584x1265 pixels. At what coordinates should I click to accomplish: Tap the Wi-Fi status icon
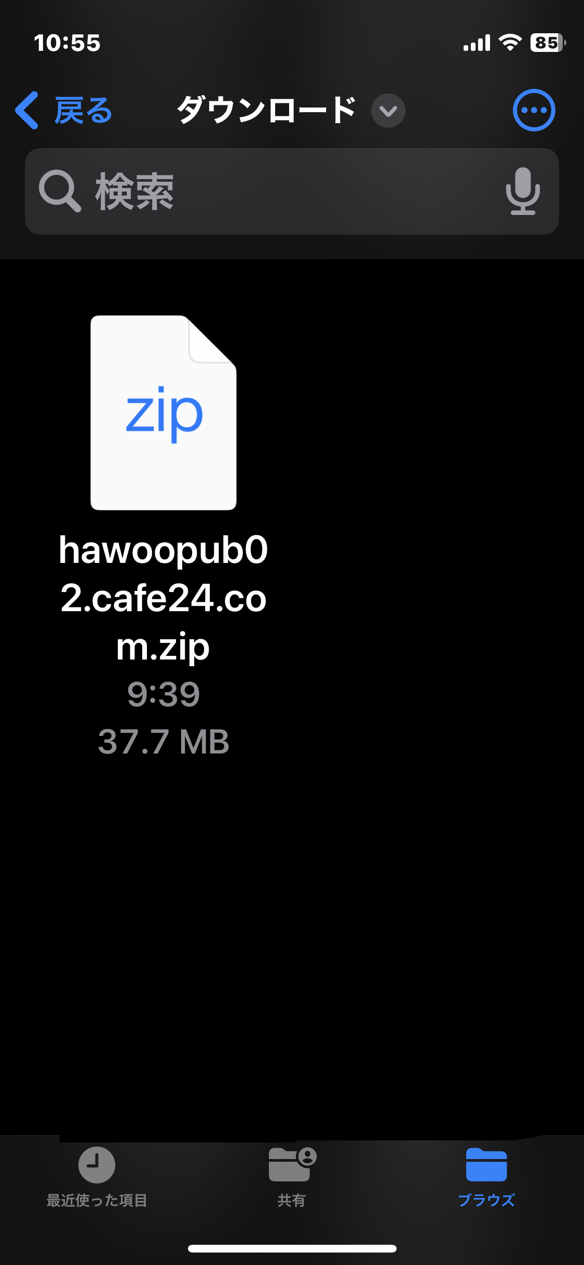click(x=510, y=43)
